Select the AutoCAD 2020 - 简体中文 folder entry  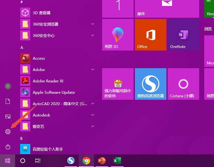tap(57, 104)
